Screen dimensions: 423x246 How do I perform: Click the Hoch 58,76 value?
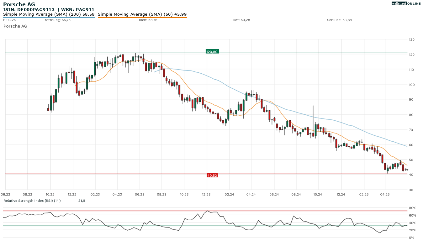point(147,20)
